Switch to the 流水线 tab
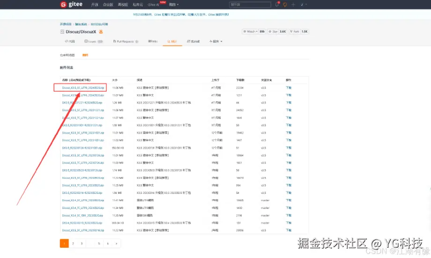This screenshot has width=431, height=258. point(193,42)
